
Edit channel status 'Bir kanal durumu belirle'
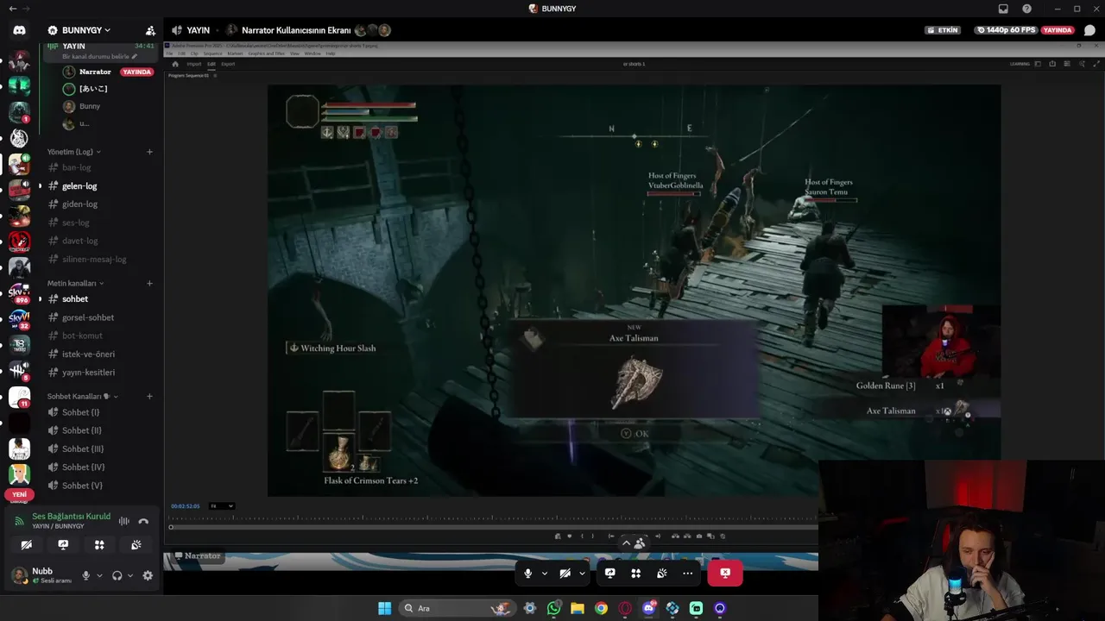pyautogui.click(x=100, y=56)
